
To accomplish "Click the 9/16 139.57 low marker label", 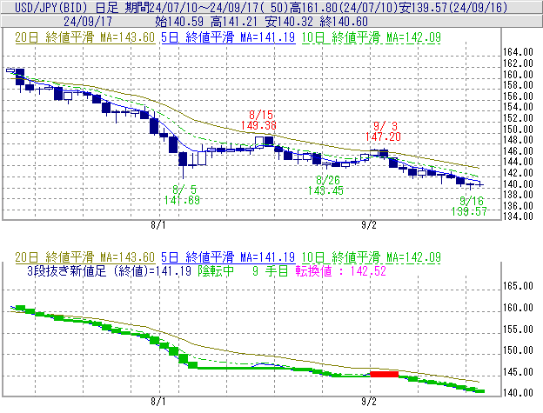I will (469, 206).
